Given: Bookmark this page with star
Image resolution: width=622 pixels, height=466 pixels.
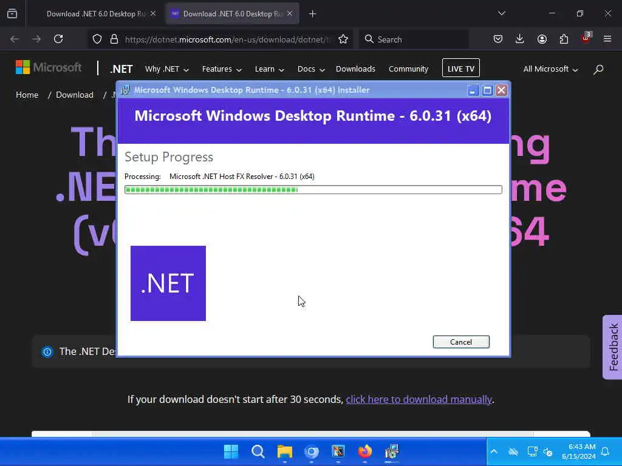Looking at the screenshot, I should click(x=343, y=39).
